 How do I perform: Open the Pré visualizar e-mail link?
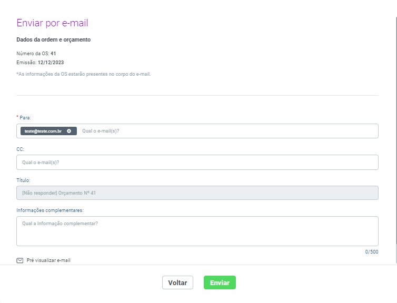48,260
